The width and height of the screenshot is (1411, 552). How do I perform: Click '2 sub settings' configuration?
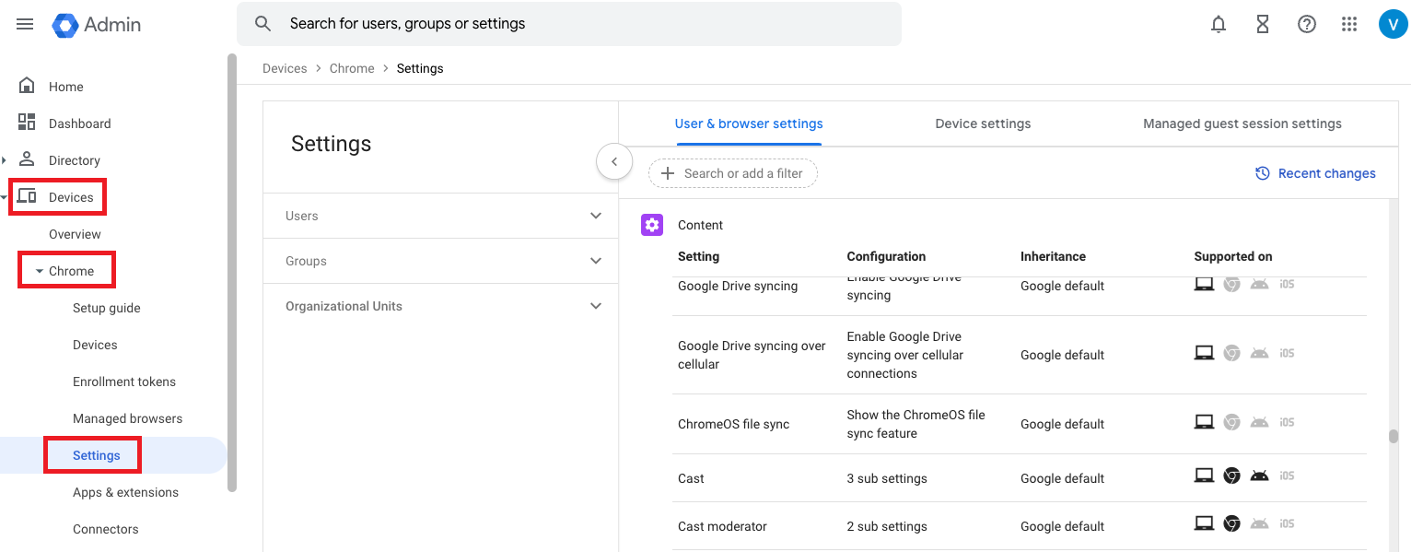point(887,526)
